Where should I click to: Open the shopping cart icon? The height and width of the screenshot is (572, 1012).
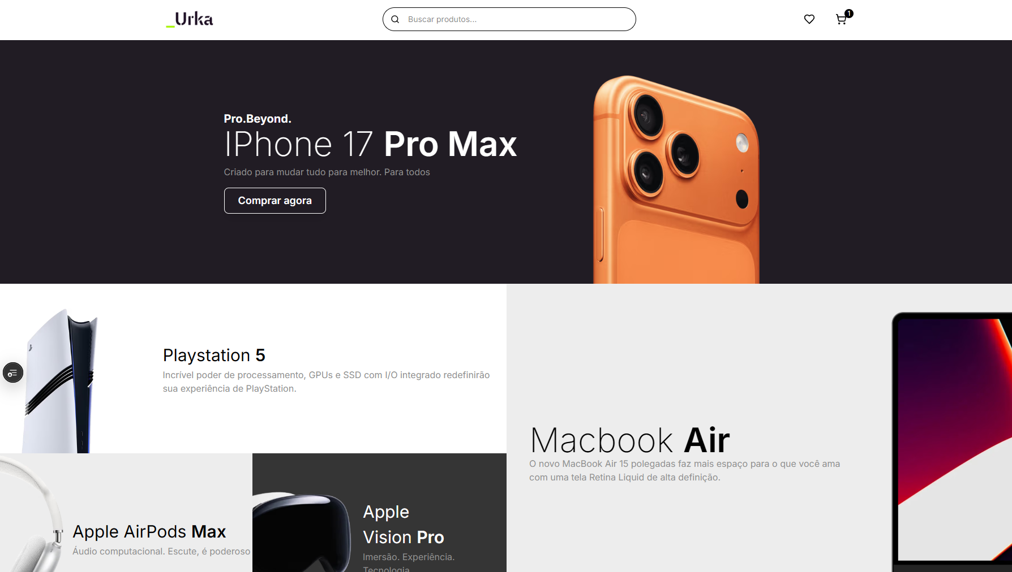tap(841, 20)
